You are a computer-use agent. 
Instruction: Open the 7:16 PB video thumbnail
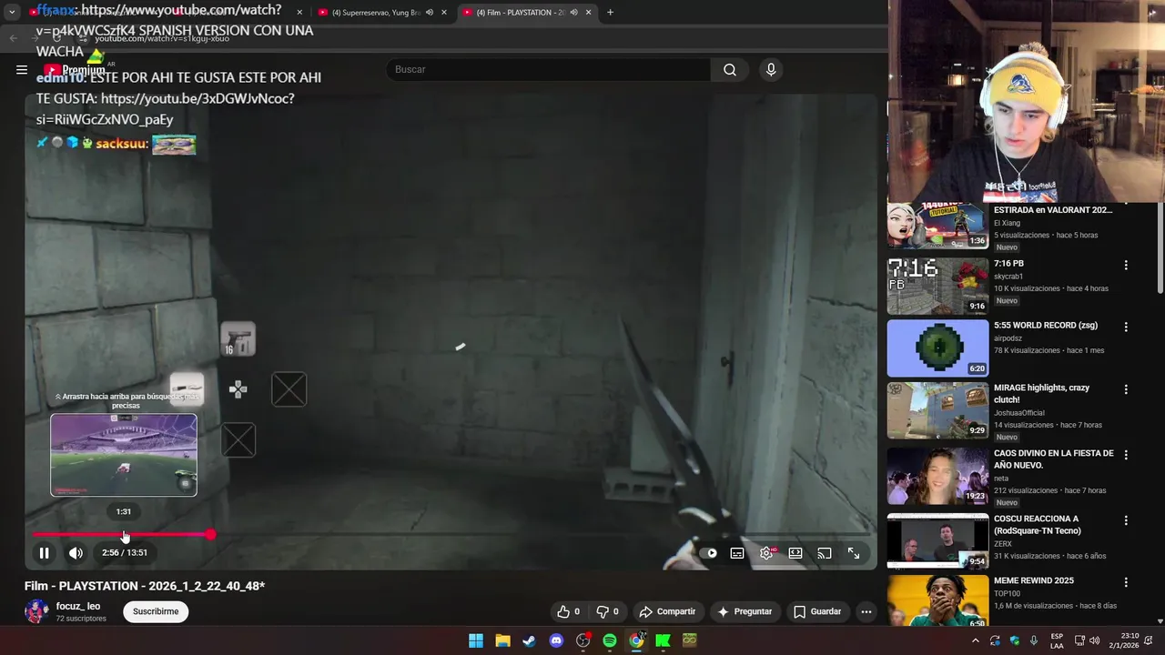(x=937, y=286)
